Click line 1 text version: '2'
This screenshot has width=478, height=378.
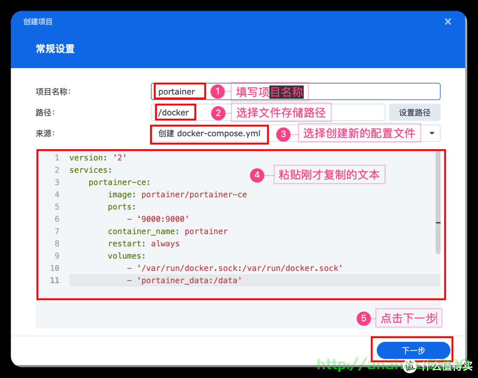tap(97, 158)
